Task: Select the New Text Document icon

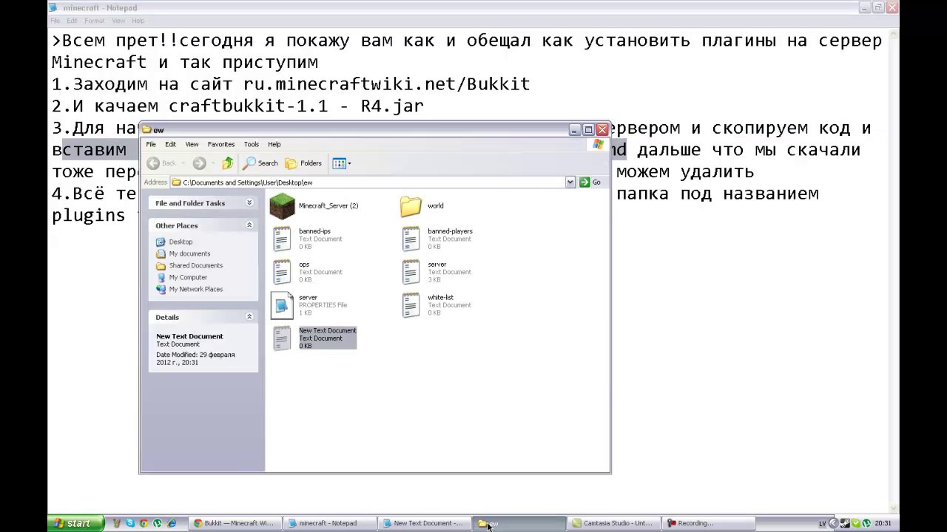Action: (282, 338)
